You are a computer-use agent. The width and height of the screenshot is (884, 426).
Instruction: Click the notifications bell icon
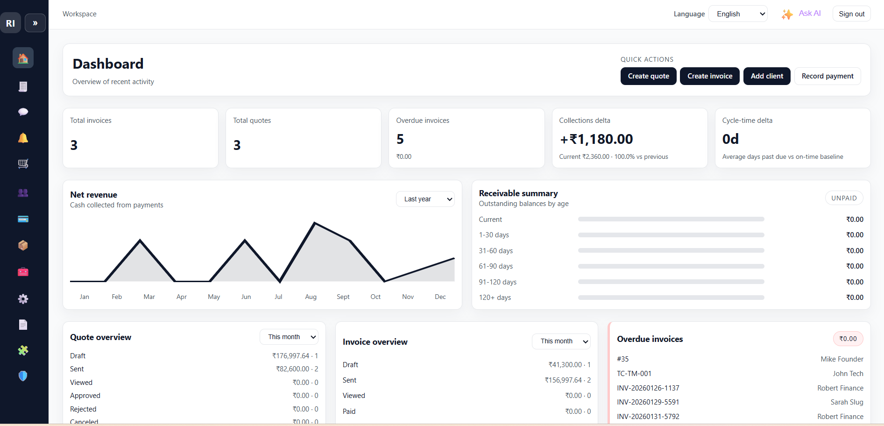(23, 137)
